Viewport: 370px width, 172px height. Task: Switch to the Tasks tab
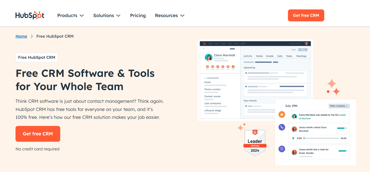point(289,56)
